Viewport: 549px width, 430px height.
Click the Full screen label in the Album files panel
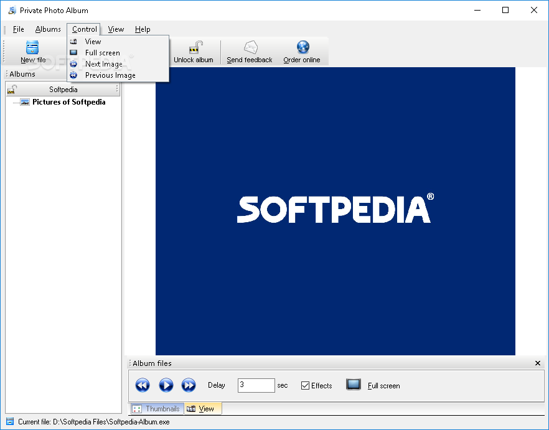383,386
